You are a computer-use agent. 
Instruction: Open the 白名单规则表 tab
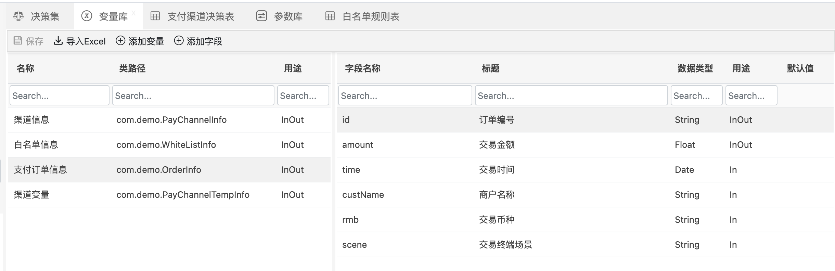point(371,16)
